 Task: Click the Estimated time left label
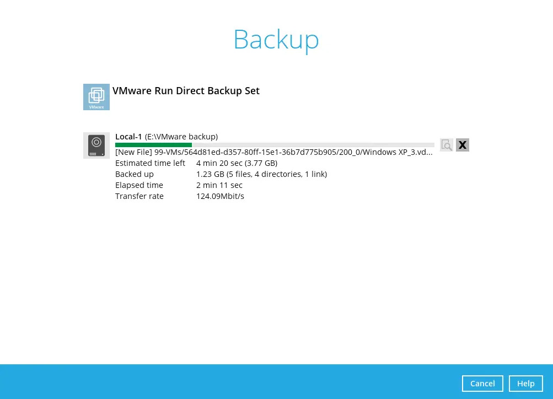[x=150, y=163]
